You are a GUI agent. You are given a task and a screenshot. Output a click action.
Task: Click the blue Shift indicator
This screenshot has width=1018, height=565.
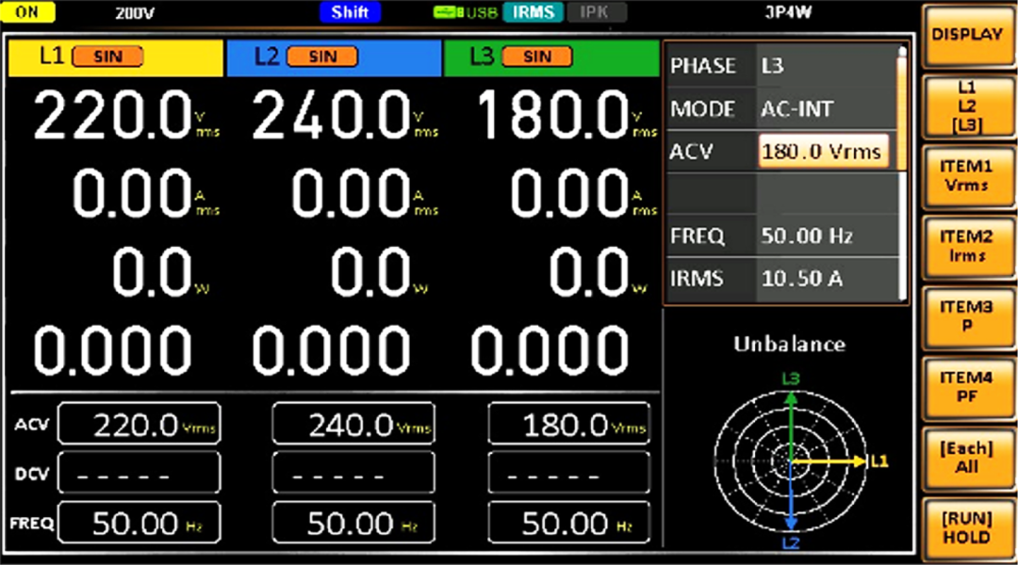click(350, 13)
